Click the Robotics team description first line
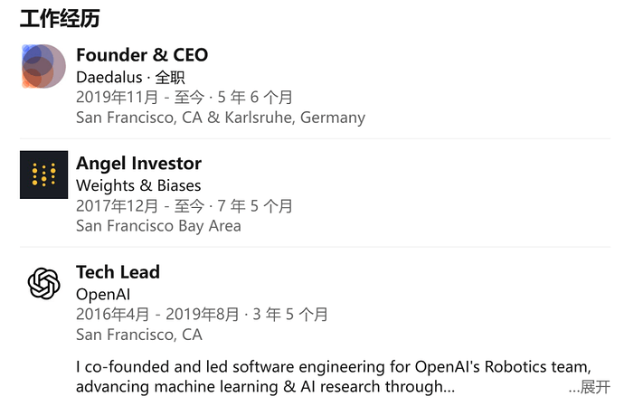Viewport: 624px width, 406px height. [334, 366]
